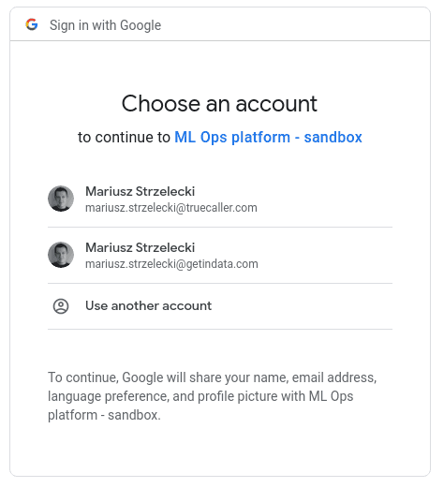Pick the truecaller.com account row
Viewport: 444px width, 488px height.
tap(220, 199)
